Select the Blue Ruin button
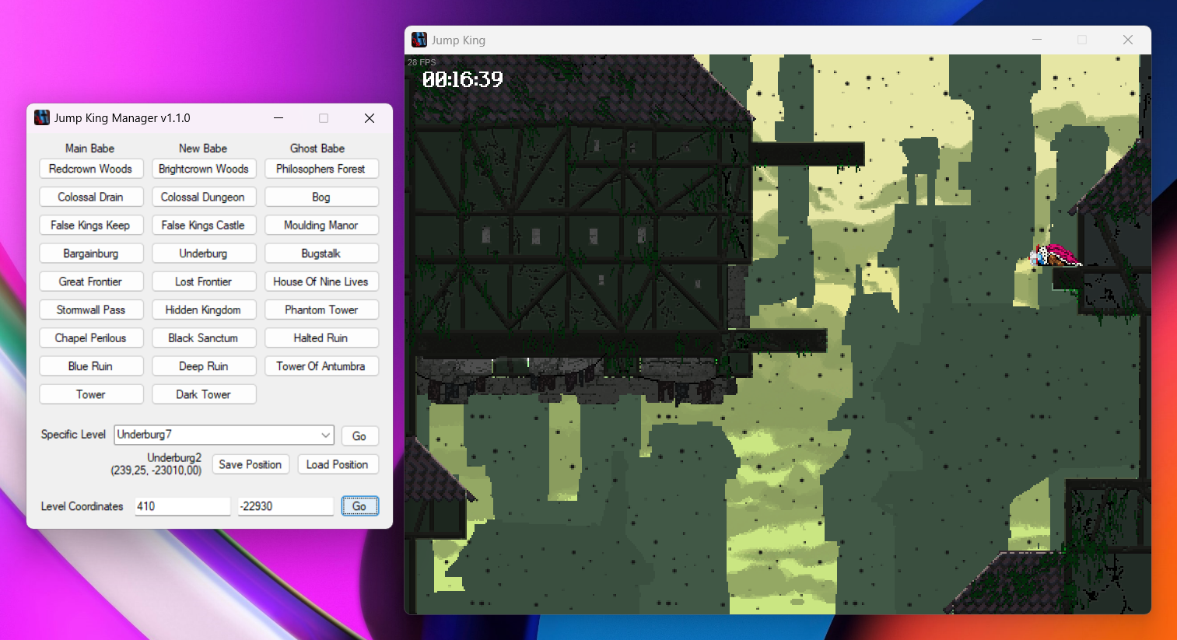The height and width of the screenshot is (640, 1177). pos(91,366)
